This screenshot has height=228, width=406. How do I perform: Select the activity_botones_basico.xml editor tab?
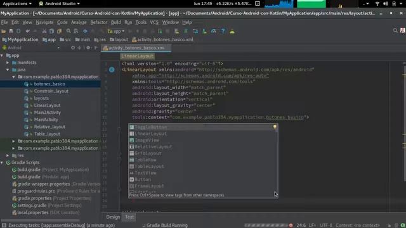point(136,48)
